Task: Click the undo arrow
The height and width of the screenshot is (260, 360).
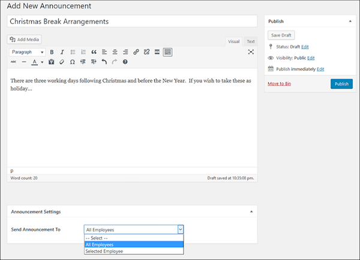Action: (104, 62)
